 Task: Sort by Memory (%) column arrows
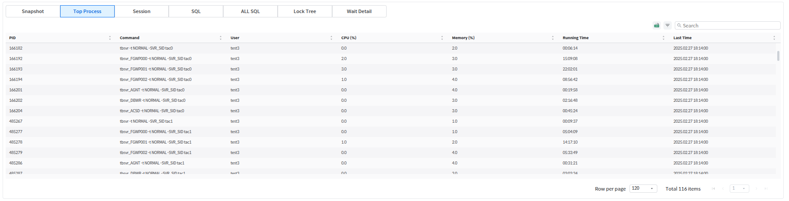coord(553,38)
